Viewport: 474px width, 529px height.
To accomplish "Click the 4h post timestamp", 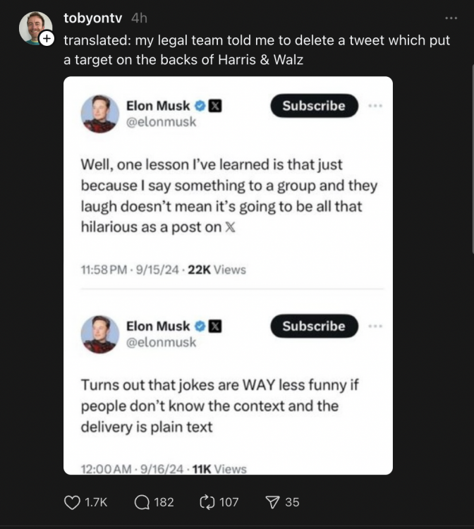I will click(139, 18).
